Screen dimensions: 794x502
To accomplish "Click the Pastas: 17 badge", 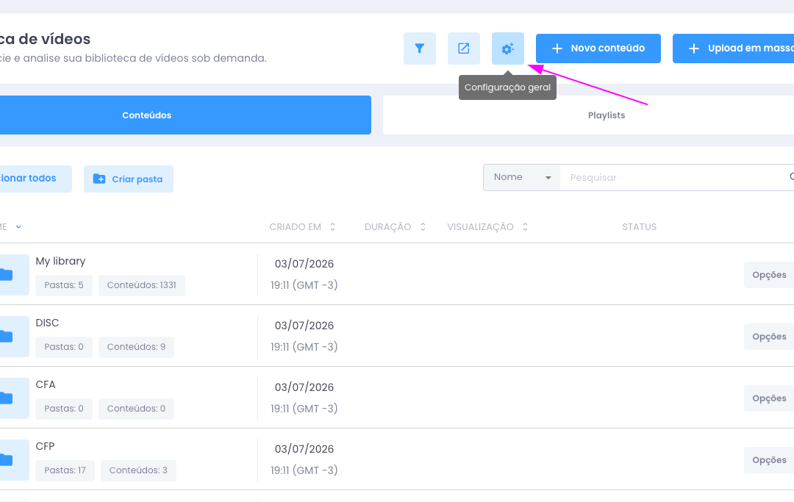I will coord(65,470).
